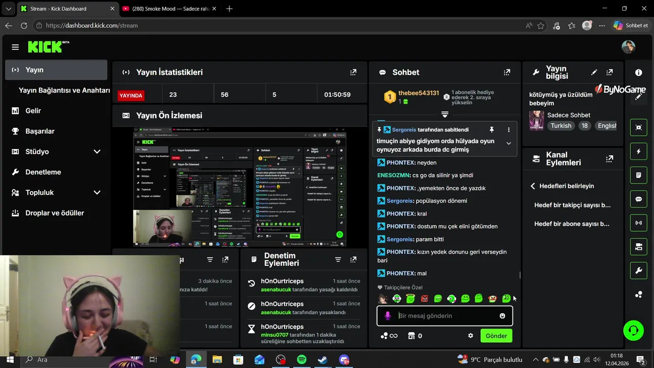The width and height of the screenshot is (654, 368).
Task: Edit Yayın bilgisi with the pencil icon
Action: 594,73
